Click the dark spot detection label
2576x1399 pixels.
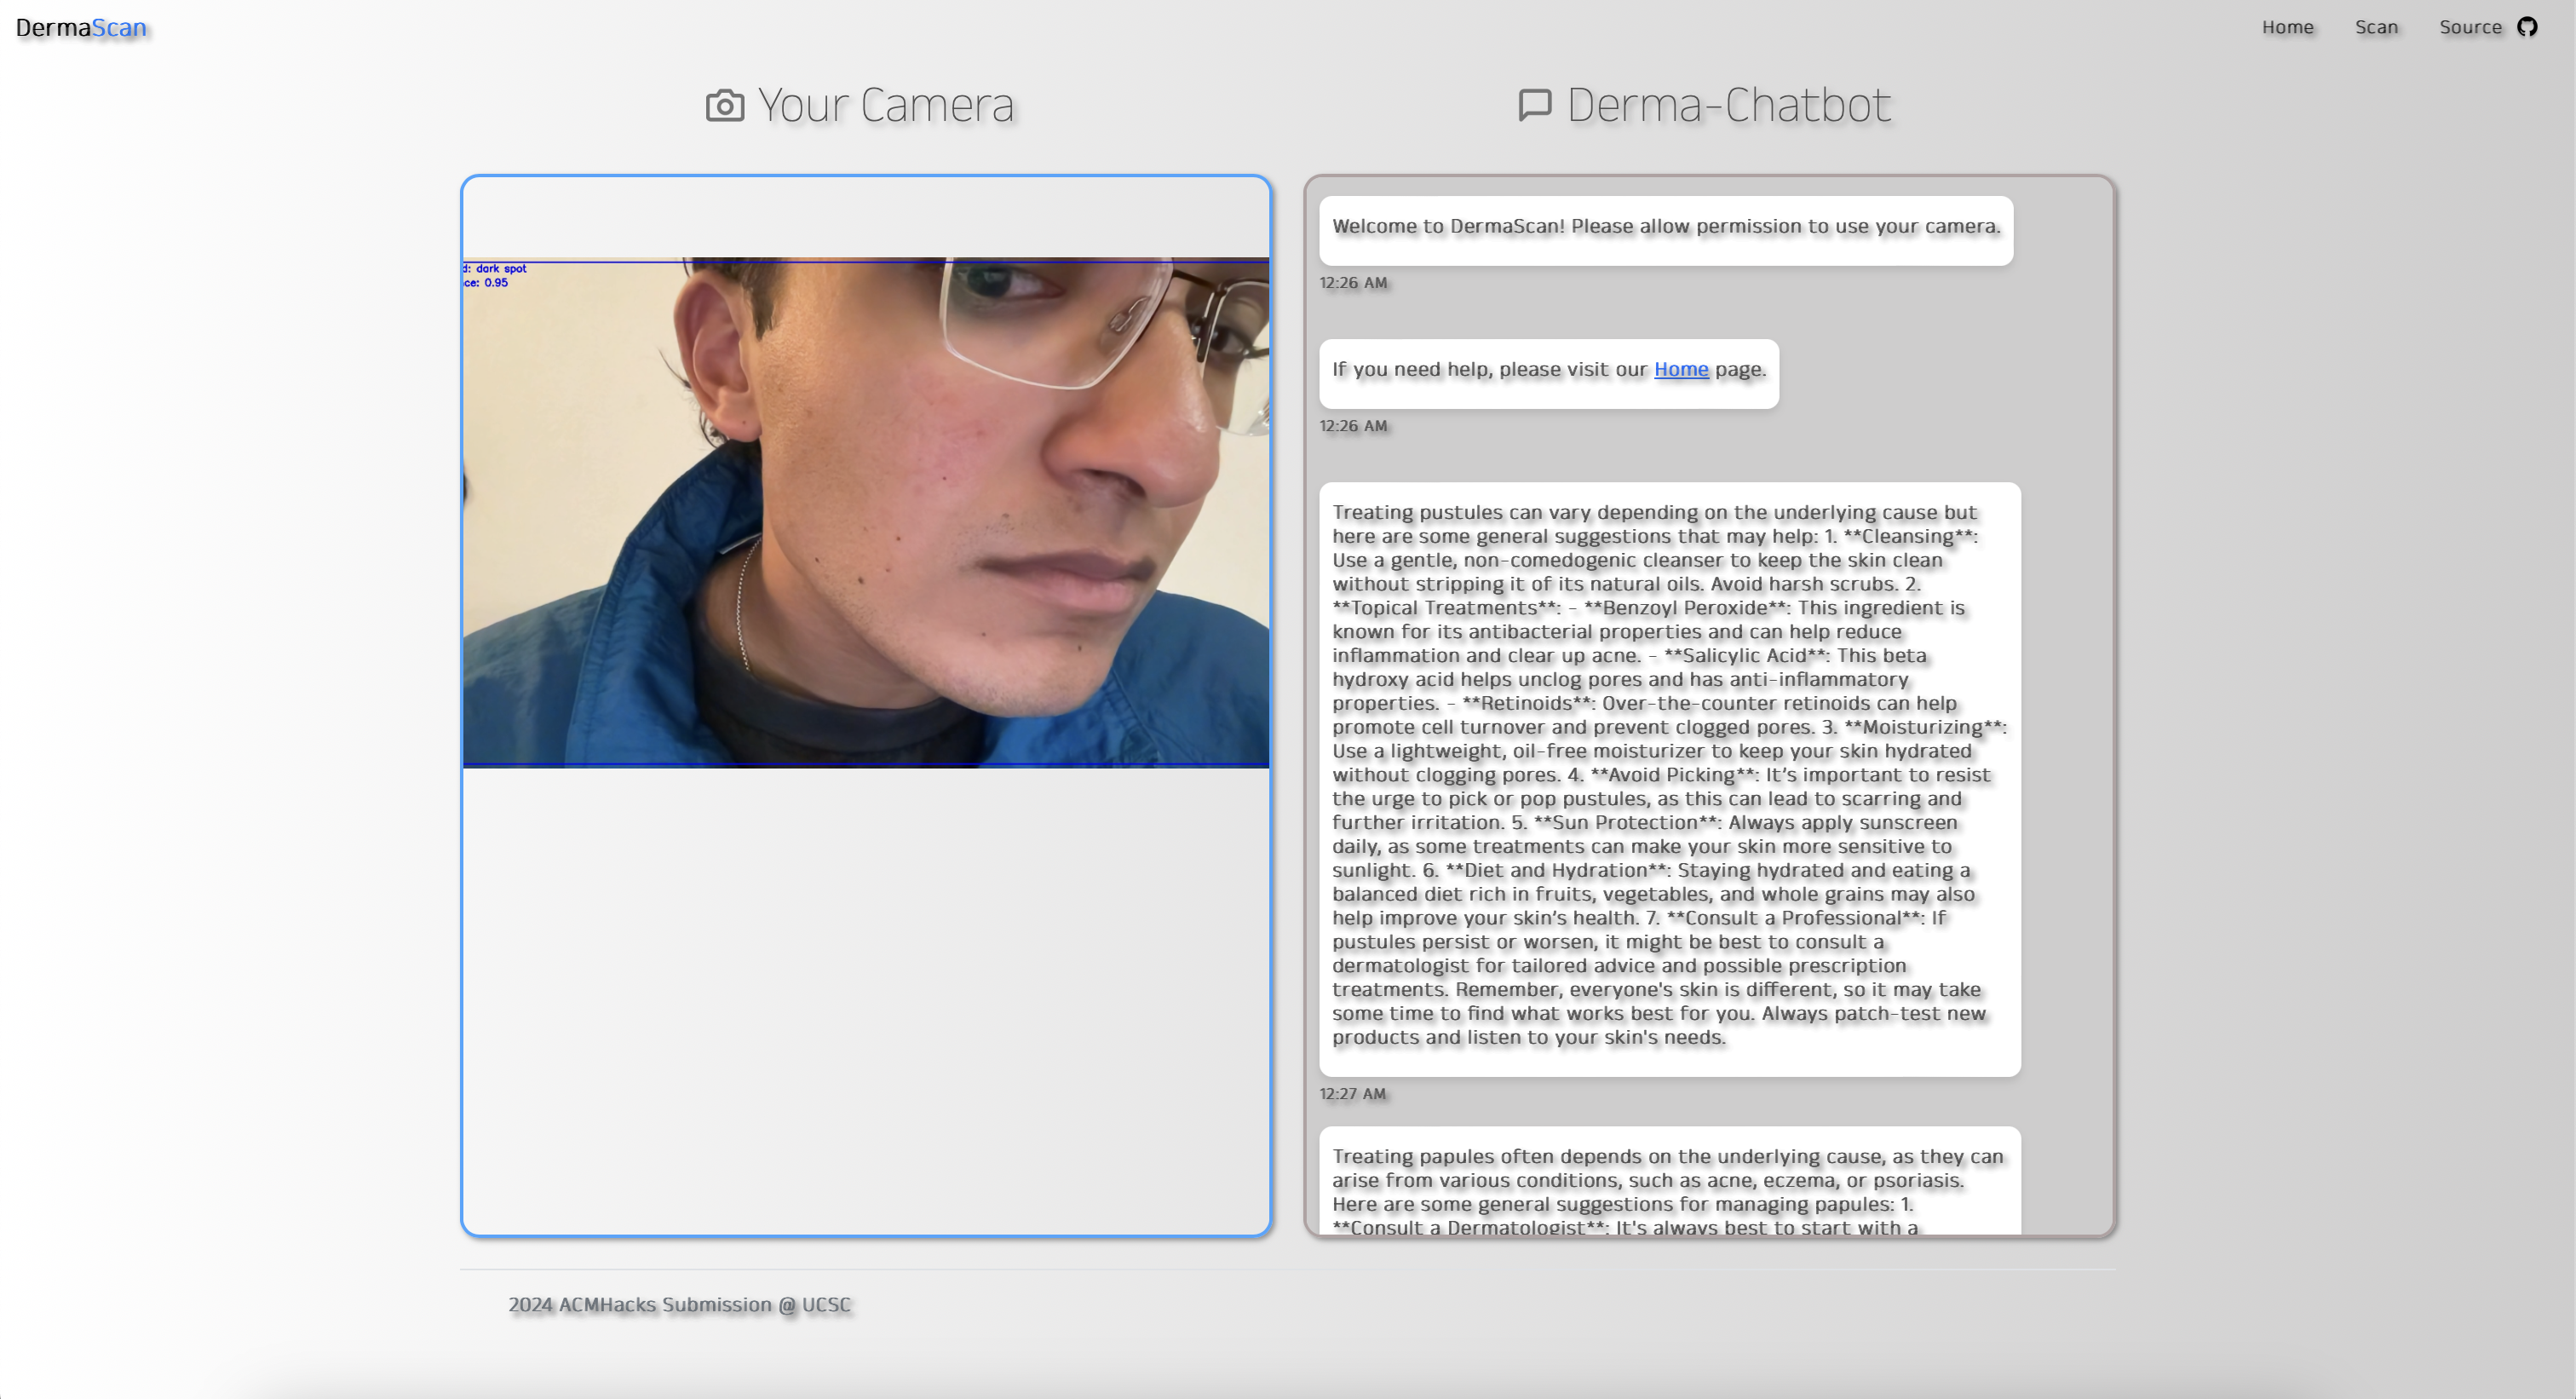point(499,268)
